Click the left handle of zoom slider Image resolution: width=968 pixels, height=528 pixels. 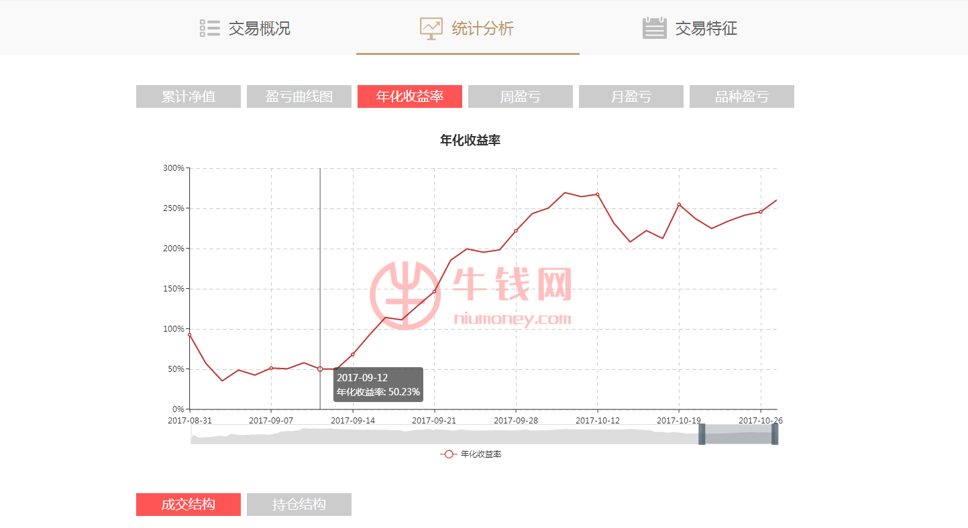702,434
